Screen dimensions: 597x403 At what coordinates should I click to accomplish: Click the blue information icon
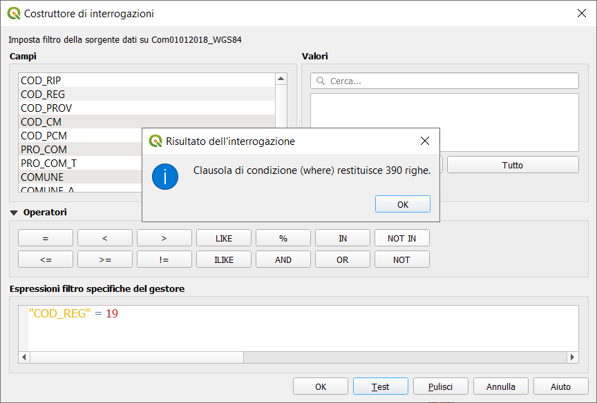tap(165, 177)
